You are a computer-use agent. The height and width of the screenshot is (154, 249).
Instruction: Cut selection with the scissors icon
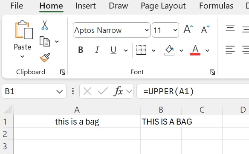45,25
